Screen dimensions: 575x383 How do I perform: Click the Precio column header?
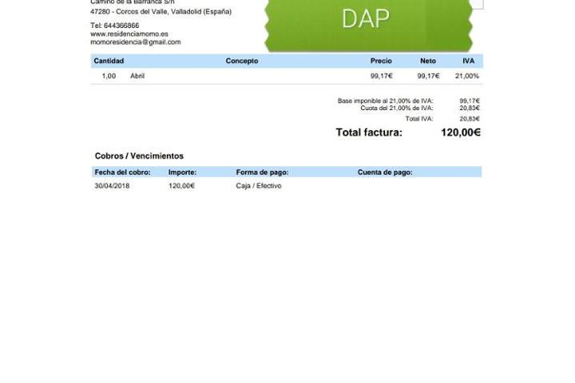click(381, 61)
